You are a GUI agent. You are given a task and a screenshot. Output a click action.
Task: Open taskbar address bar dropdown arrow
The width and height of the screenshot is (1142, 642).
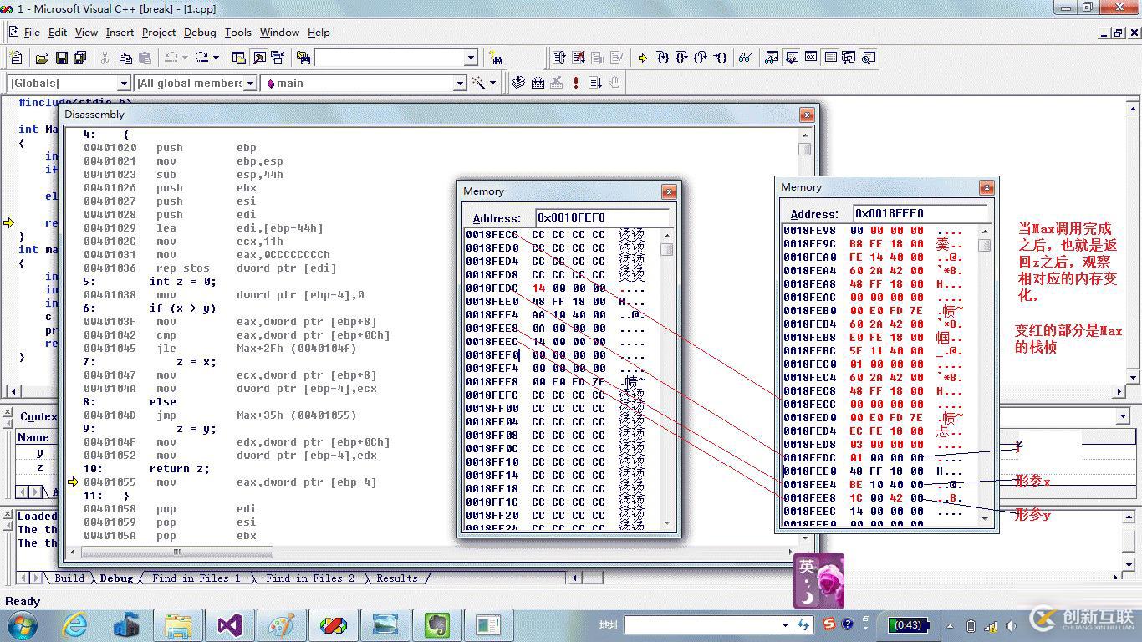(785, 624)
